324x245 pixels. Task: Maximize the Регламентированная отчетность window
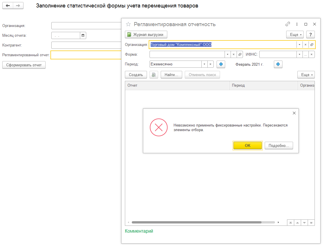(306, 24)
